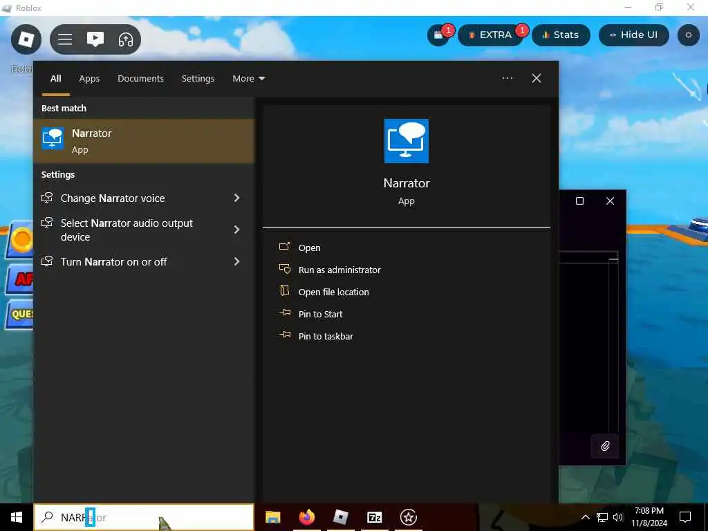708x531 pixels.
Task: Click the Open file location folder icon
Action: pyautogui.click(x=285, y=290)
